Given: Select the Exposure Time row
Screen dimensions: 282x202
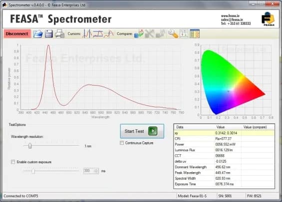Looking at the screenshot, I should pyautogui.click(x=224, y=184).
